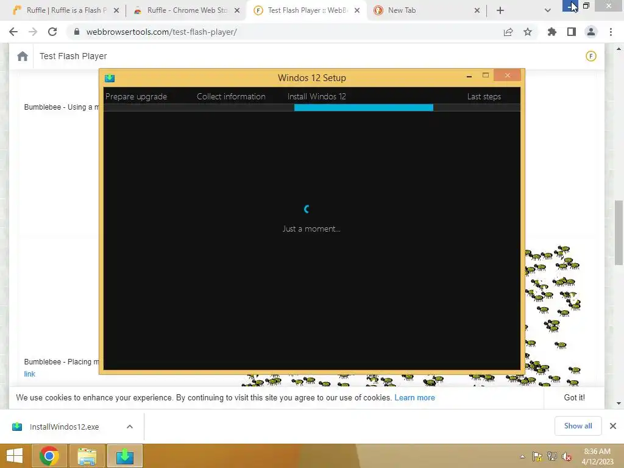Expand InstallWindos12.exe download options chevron

point(130,427)
